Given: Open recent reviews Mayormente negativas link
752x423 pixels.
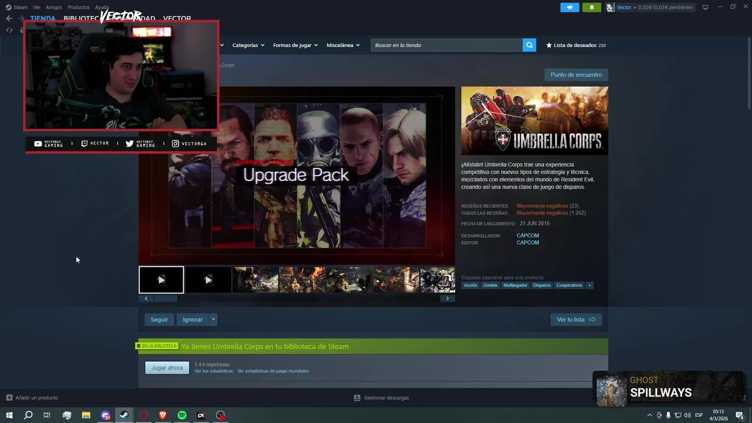Looking at the screenshot, I should (x=542, y=206).
